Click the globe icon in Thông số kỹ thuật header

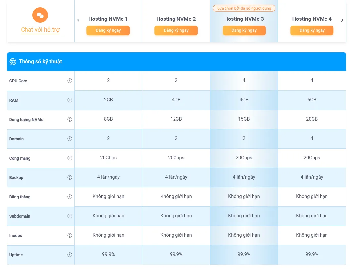[13, 62]
